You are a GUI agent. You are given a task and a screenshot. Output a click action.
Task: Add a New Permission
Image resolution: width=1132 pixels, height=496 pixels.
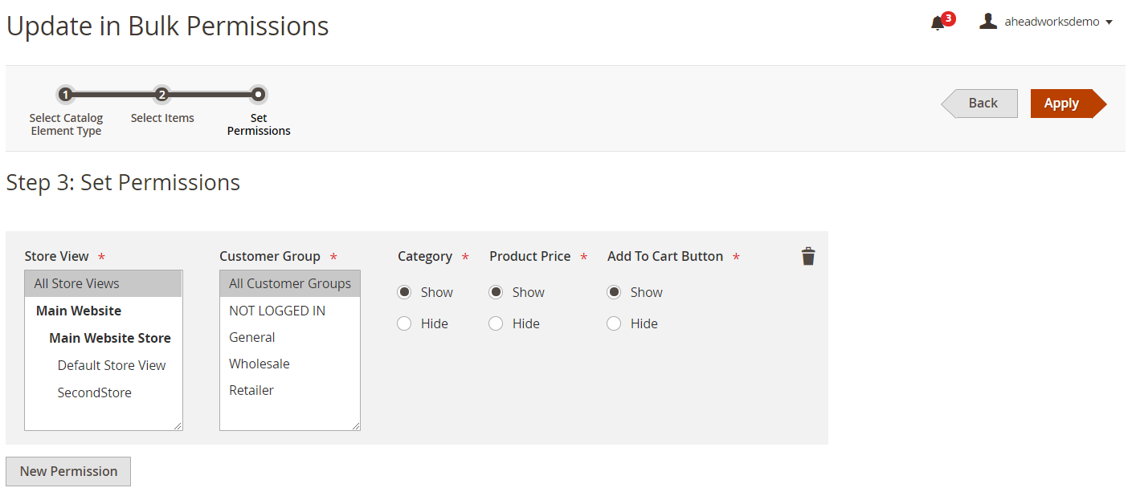pos(68,471)
